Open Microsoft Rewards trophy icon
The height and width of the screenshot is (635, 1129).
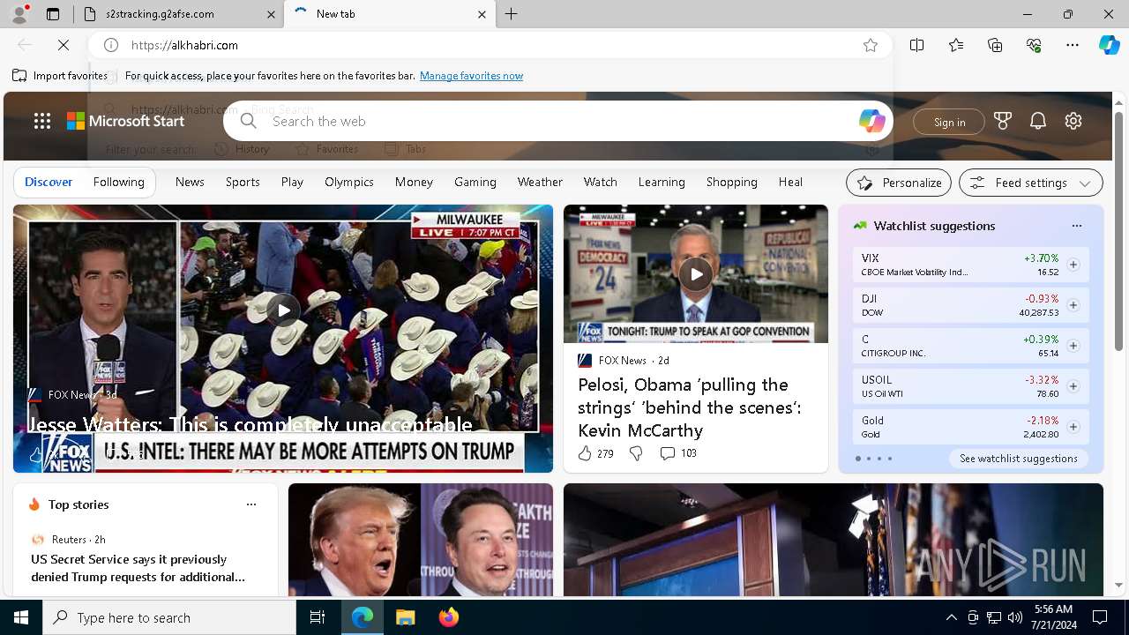click(1003, 121)
